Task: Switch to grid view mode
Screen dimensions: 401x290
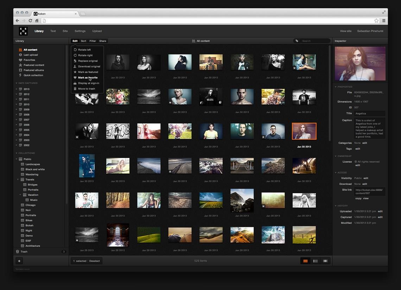Action: click(x=305, y=261)
